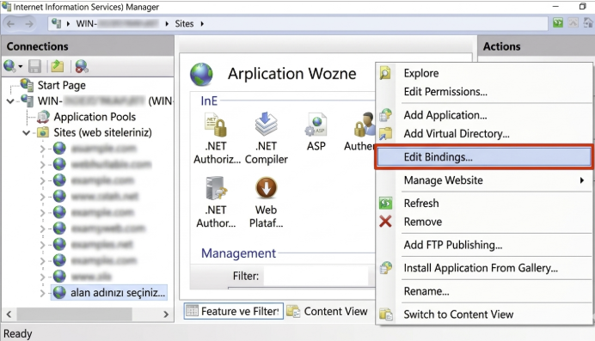Select Add Application... menu entry

coord(445,115)
